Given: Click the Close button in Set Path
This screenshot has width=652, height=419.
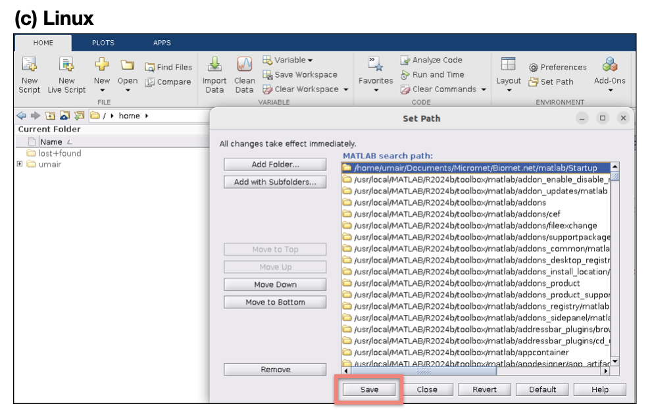Looking at the screenshot, I should click(x=426, y=389).
